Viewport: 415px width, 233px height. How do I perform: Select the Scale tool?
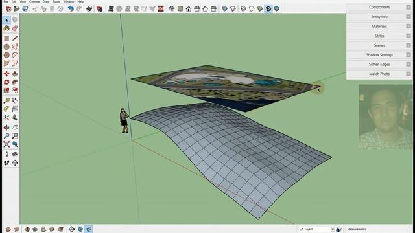pyautogui.click(x=6, y=91)
